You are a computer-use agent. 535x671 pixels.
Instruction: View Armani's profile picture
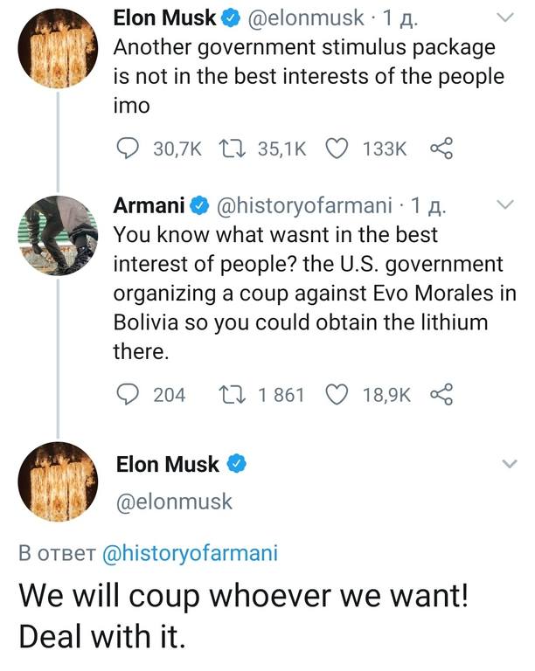click(x=57, y=235)
